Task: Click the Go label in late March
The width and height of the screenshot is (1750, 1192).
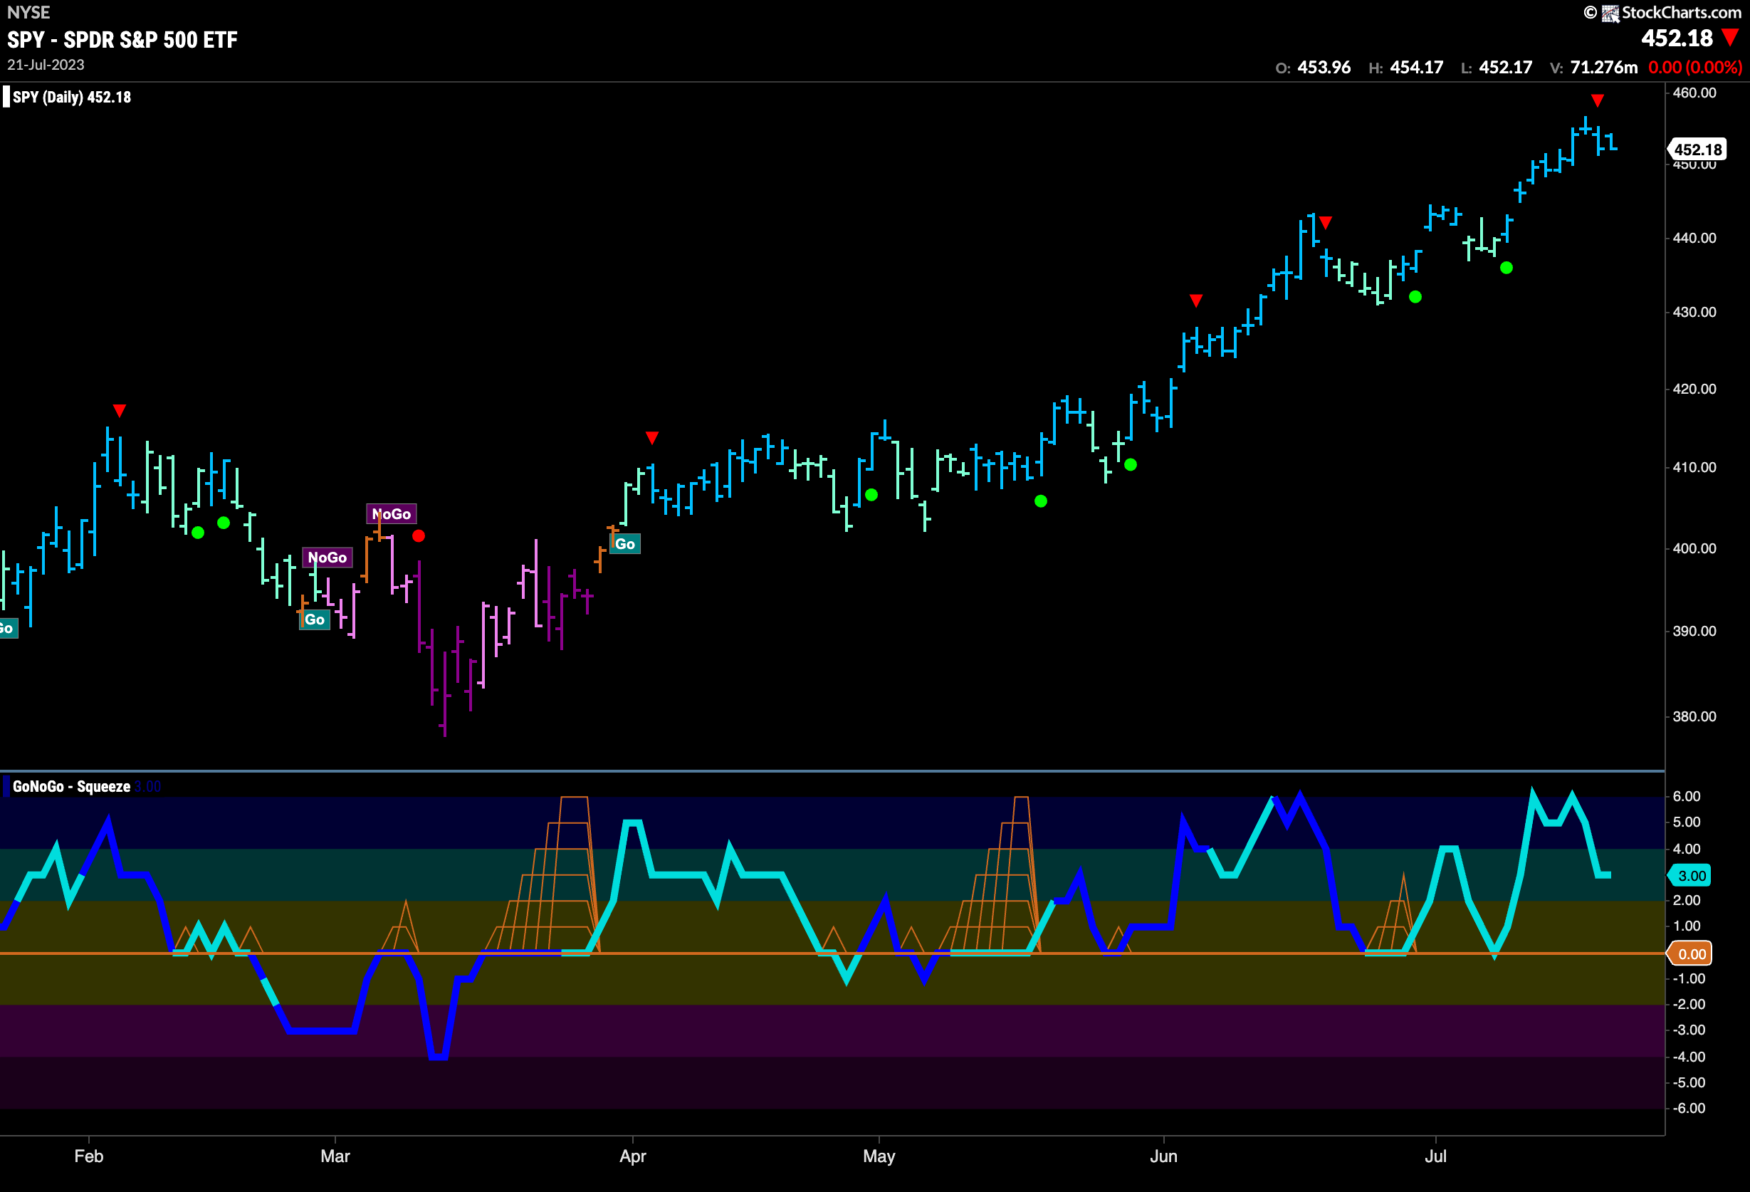Action: pos(625,544)
